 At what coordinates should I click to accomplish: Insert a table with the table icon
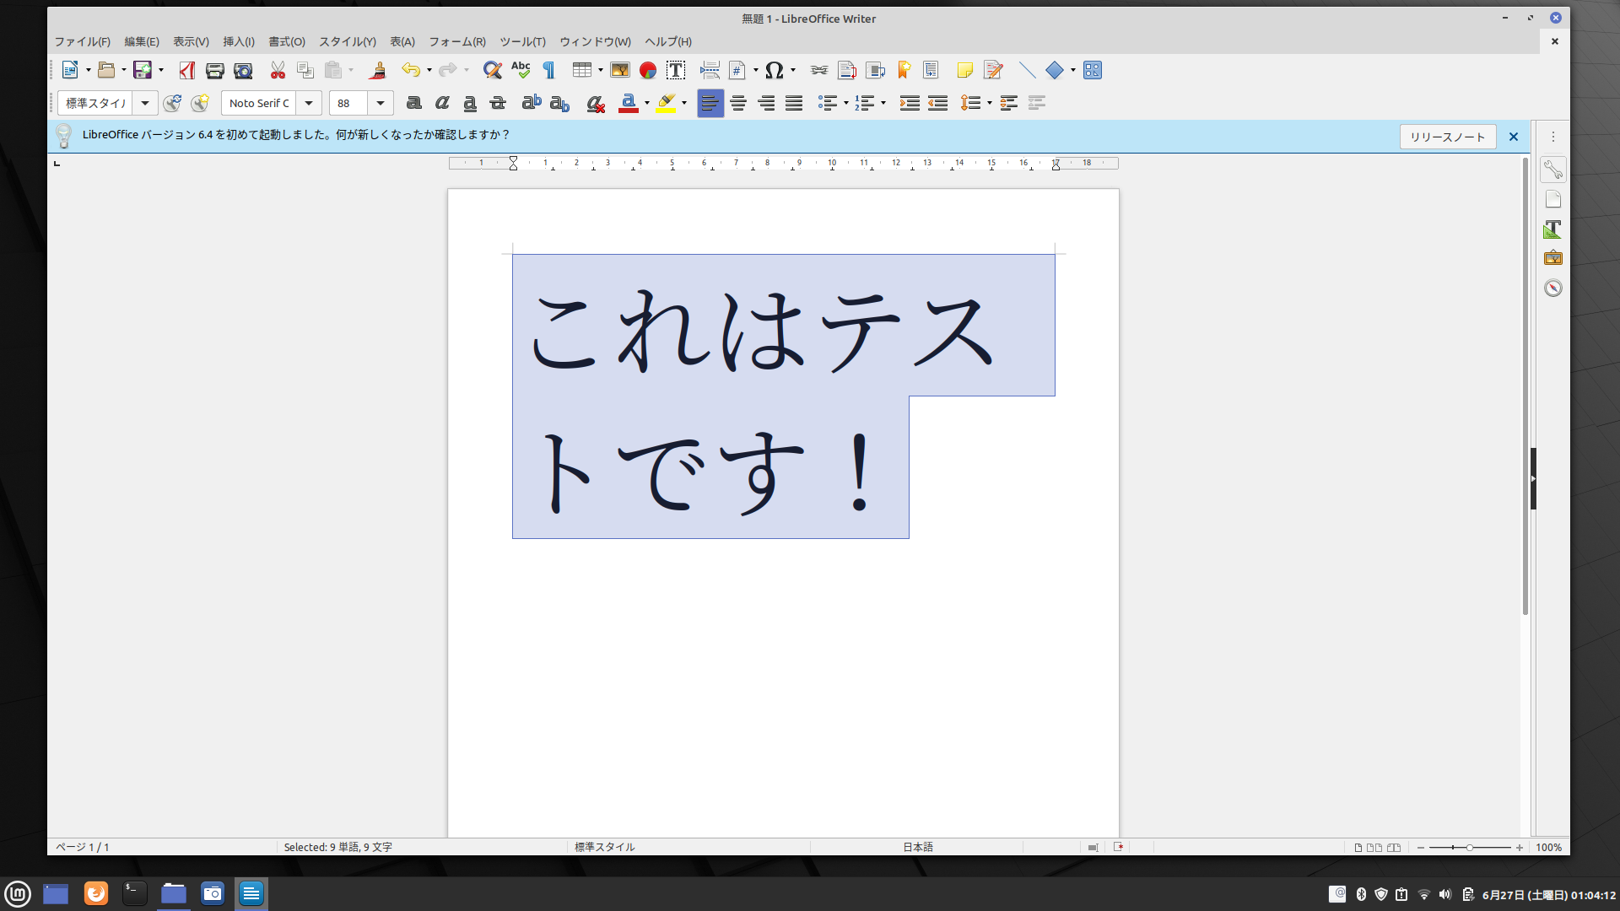[582, 70]
